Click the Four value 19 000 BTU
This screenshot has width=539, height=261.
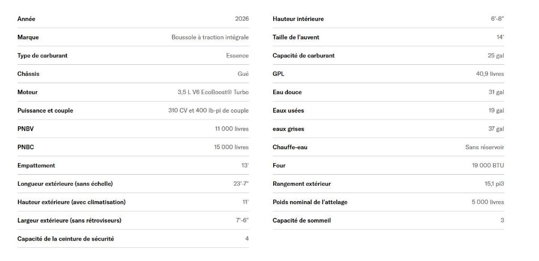(487, 166)
